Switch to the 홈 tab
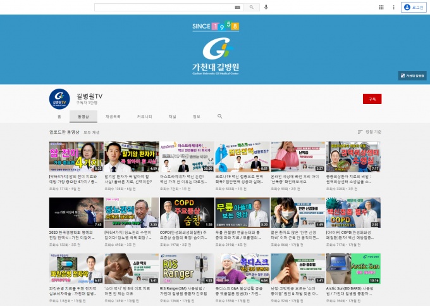 [59, 117]
